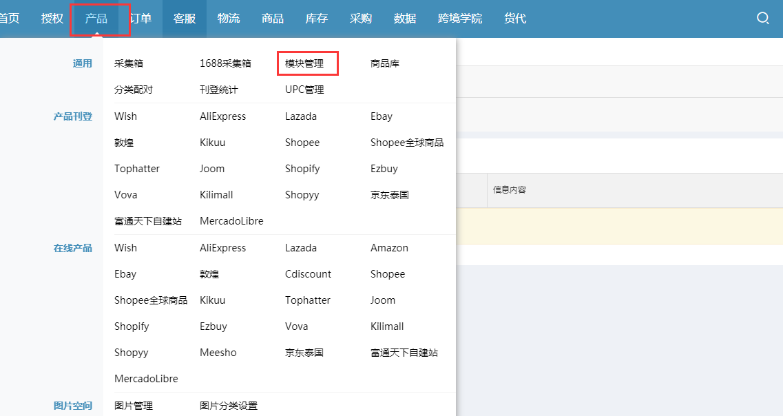The image size is (783, 416).
Task: Choose MercadoLibre under 在线产品
Action: 146,379
